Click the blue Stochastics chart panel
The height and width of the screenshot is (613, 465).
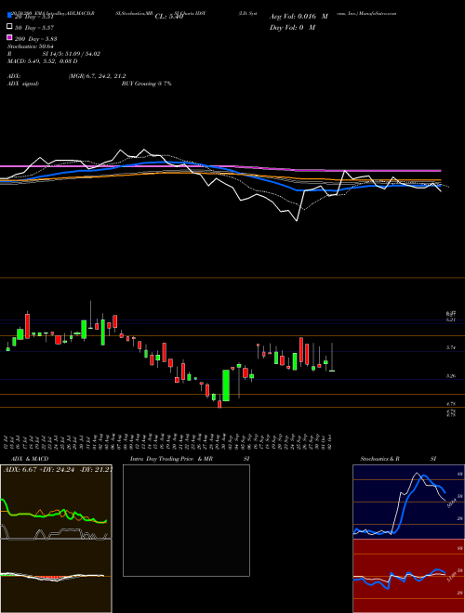click(408, 502)
